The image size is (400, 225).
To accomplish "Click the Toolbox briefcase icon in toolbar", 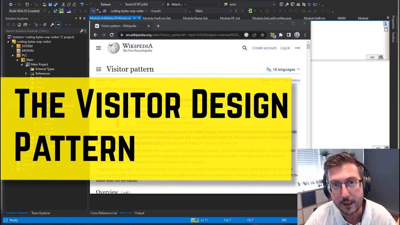I will tap(298, 4).
